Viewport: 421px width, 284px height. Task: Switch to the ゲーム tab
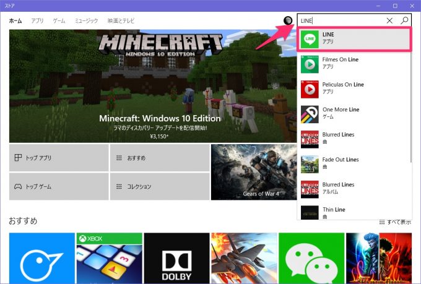[59, 20]
